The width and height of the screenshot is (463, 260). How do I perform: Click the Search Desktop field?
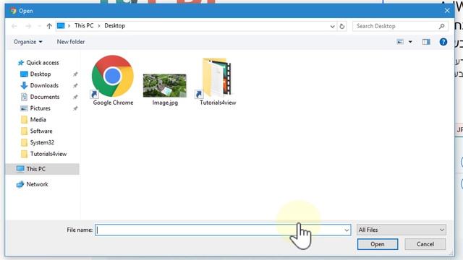pos(400,26)
